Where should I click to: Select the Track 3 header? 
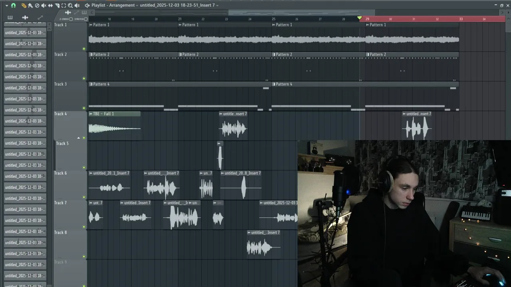pos(70,96)
